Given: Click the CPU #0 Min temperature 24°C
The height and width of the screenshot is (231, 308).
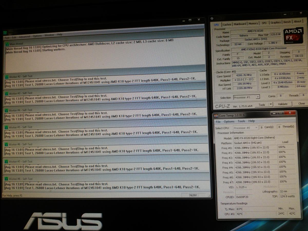Looking at the screenshot, I should click(x=281, y=214).
